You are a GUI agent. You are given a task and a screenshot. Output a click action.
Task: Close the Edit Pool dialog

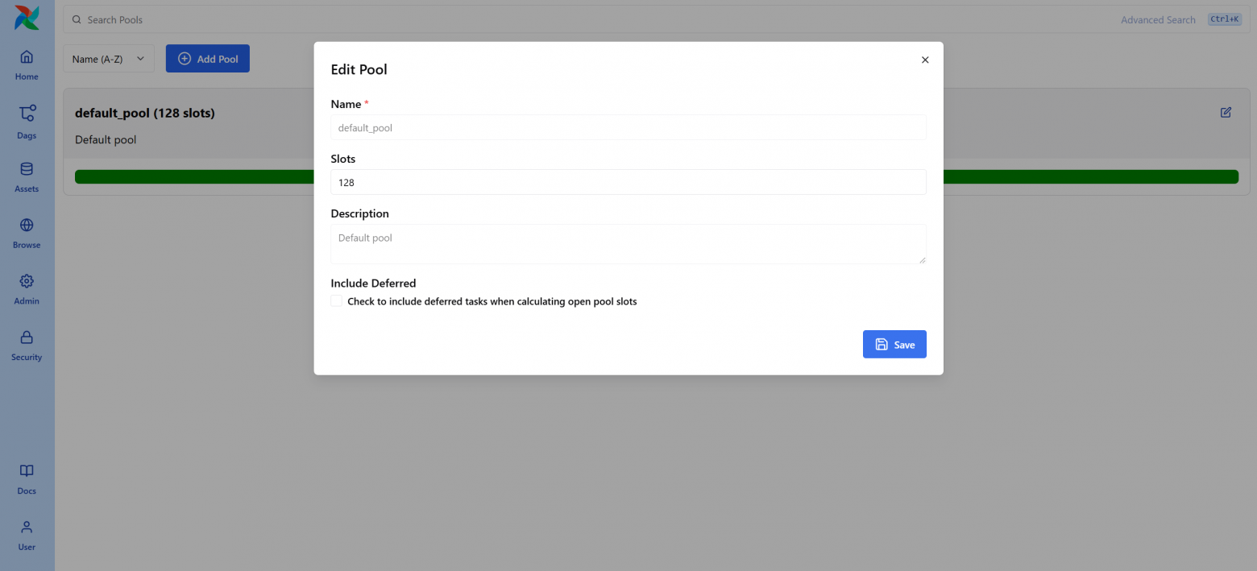(x=925, y=60)
